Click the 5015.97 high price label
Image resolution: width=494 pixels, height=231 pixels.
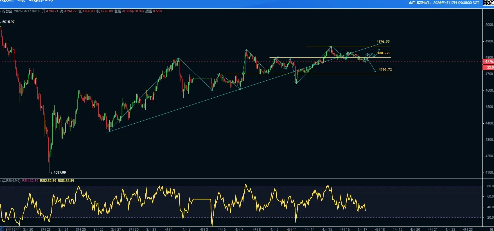point(8,22)
